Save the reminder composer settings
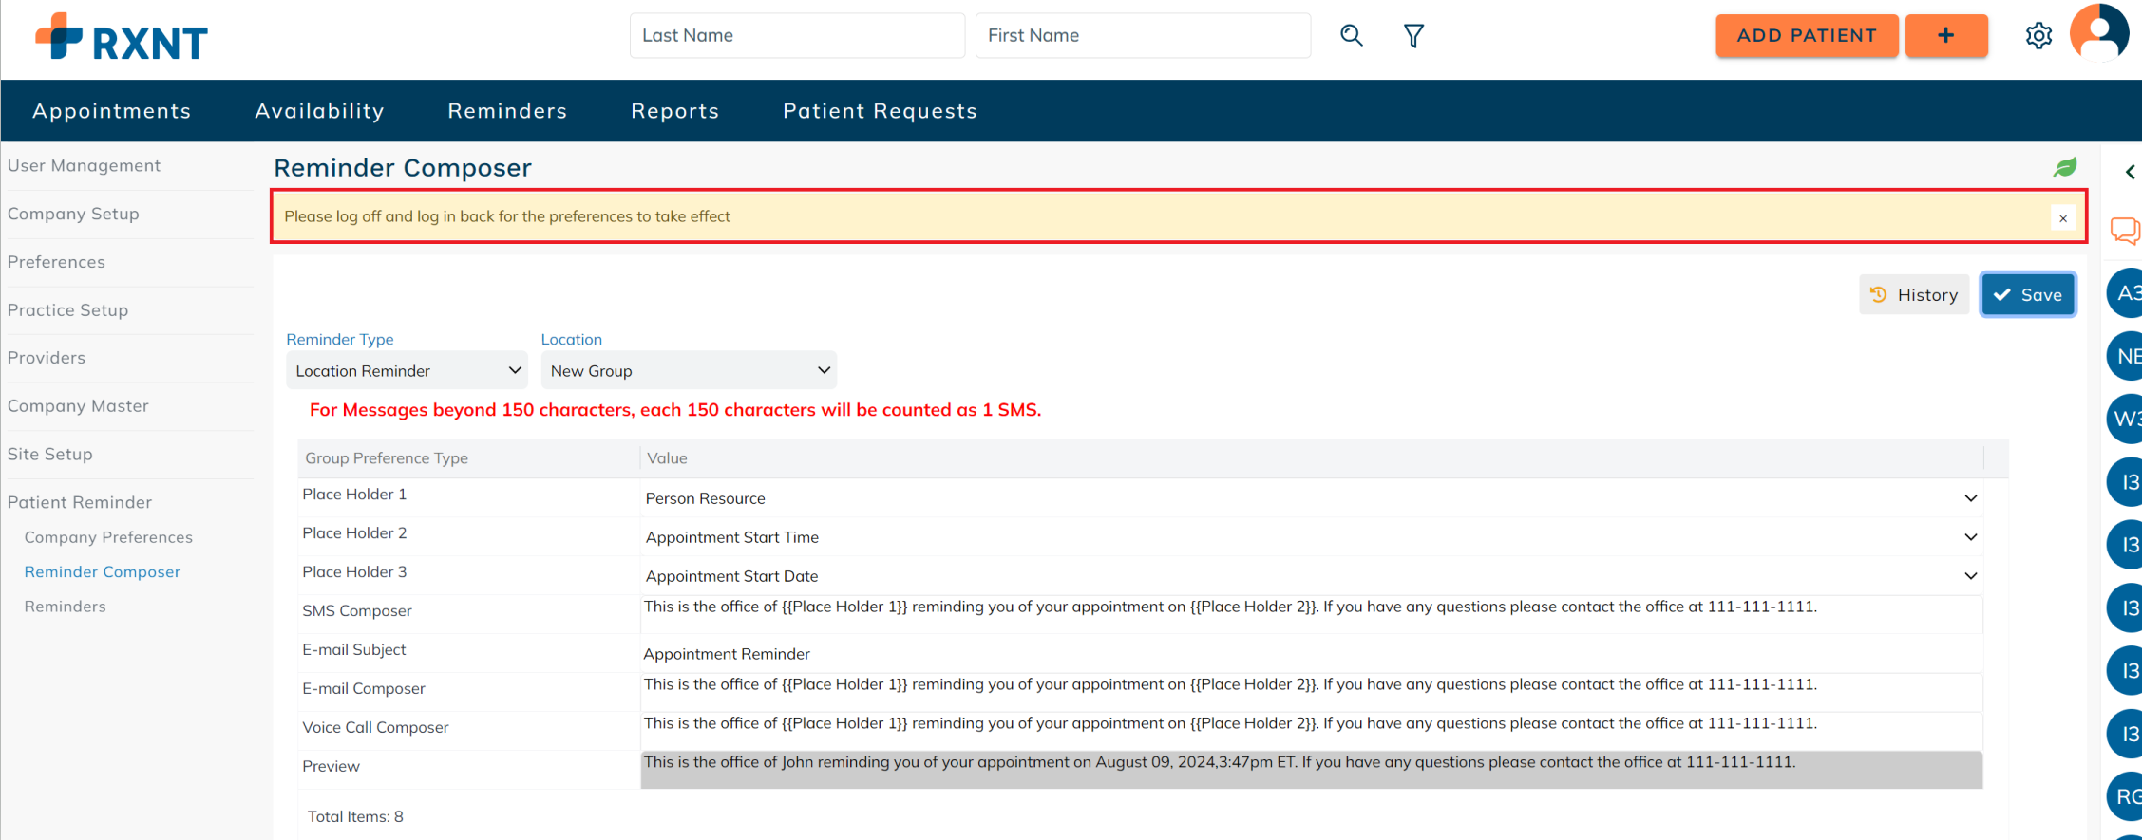The image size is (2142, 840). [x=2027, y=295]
